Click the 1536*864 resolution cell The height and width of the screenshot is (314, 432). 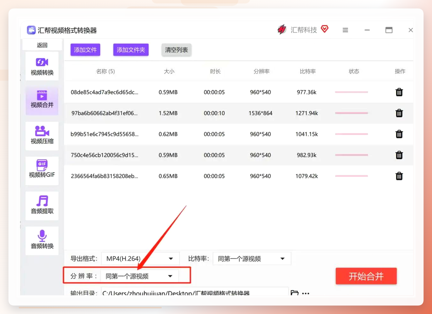[x=260, y=113]
